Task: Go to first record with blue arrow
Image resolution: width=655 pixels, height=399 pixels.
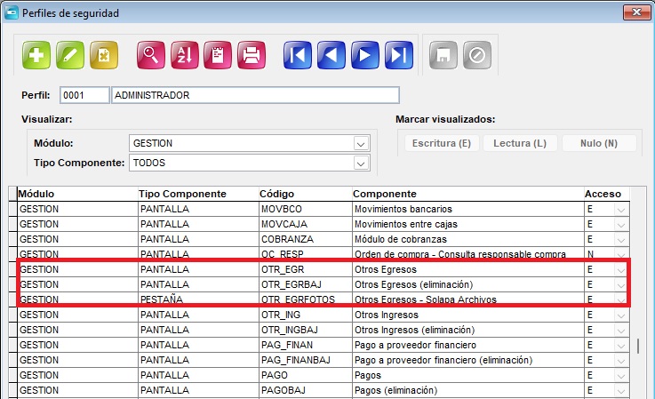Action: tap(298, 55)
